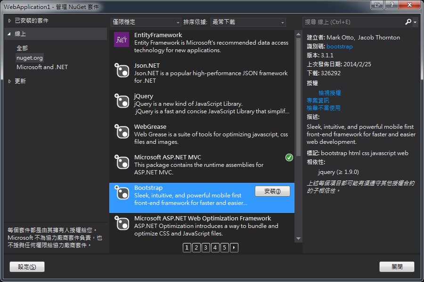Select the Json.NET package title
424x282 pixels.
(x=147, y=66)
